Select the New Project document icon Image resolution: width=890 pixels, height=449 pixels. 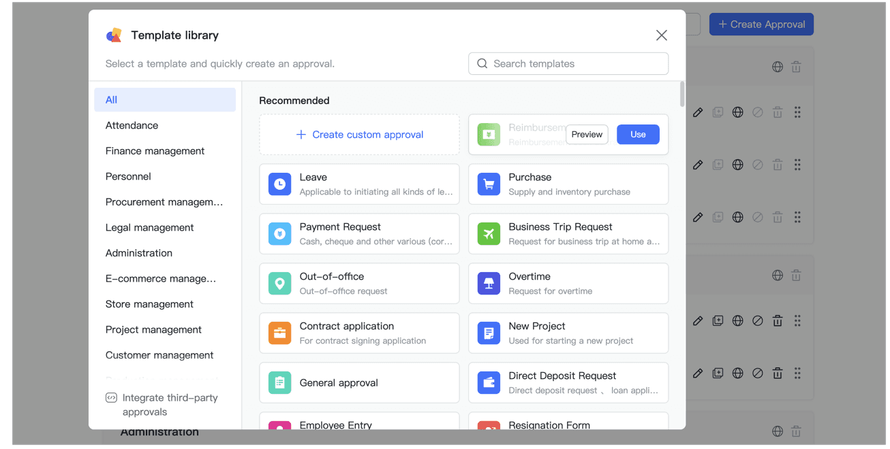[489, 333]
